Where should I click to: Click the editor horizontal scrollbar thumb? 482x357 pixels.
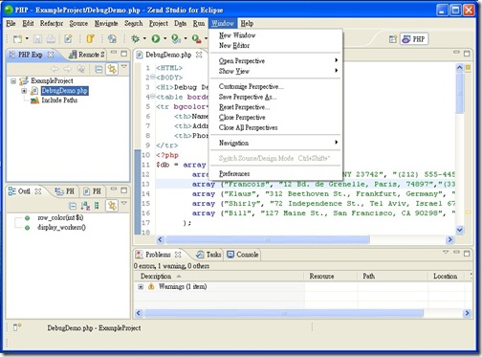click(268, 239)
